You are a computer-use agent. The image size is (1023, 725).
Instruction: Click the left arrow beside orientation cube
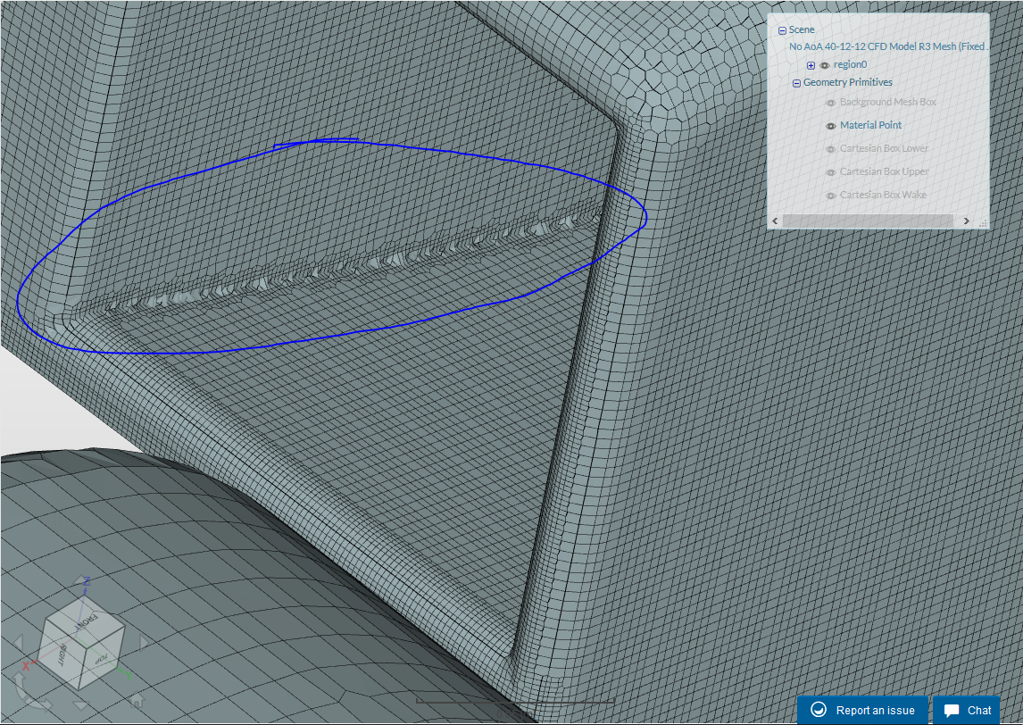click(x=18, y=642)
